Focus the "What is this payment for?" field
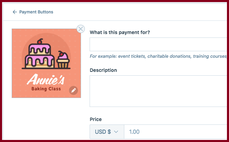Viewport: 229px width, 142px height. coord(158,44)
